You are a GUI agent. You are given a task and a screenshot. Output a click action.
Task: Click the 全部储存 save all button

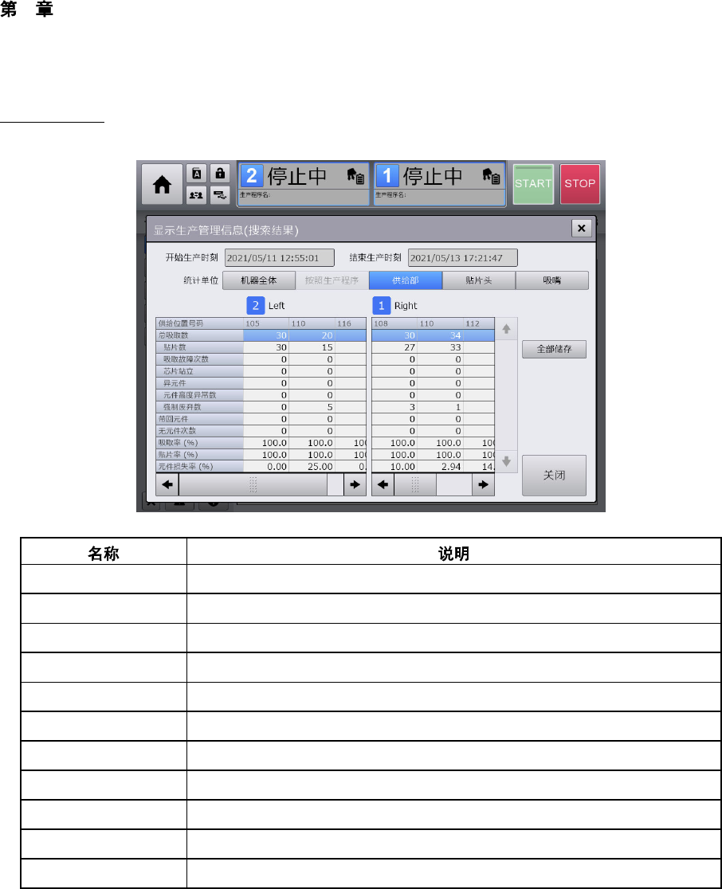pos(554,349)
